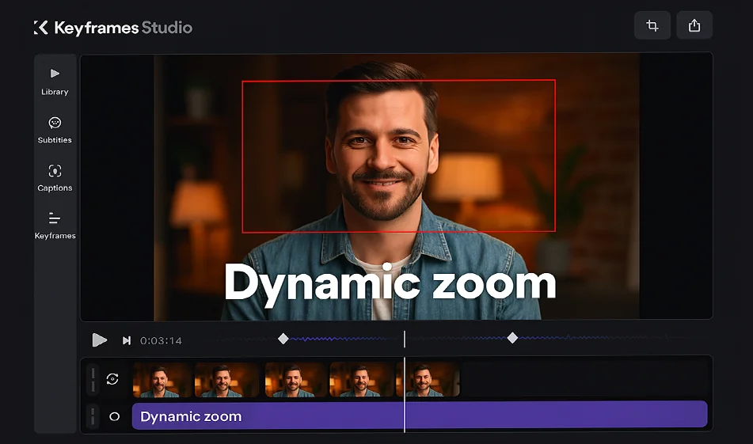Click the 0:03:14 timecode display
753x444 pixels.
[x=161, y=341]
